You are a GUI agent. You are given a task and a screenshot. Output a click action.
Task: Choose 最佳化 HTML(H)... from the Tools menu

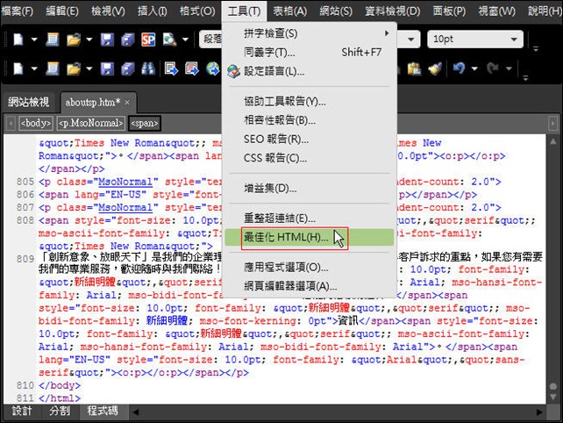point(310,238)
